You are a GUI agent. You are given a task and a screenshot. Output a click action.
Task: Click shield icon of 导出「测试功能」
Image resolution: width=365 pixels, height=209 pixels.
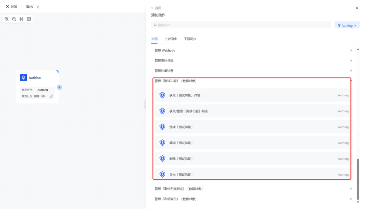tap(162, 174)
